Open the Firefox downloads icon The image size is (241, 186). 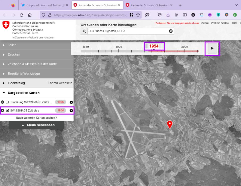coord(168,15)
